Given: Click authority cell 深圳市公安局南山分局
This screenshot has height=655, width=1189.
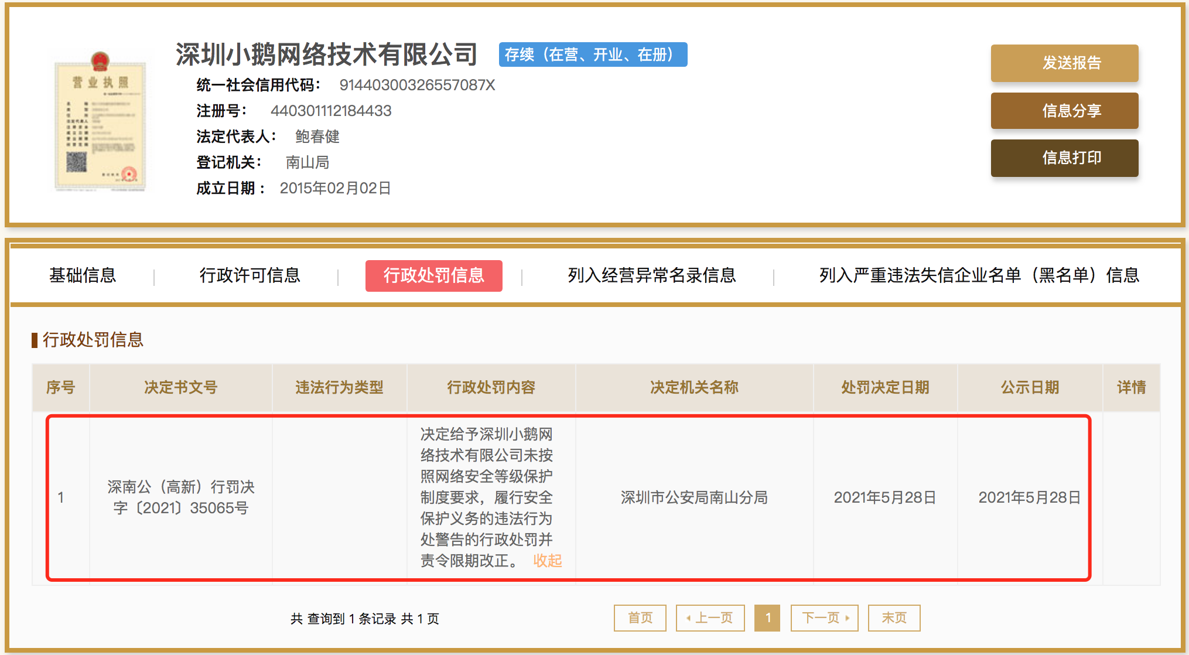Looking at the screenshot, I should click(x=694, y=497).
